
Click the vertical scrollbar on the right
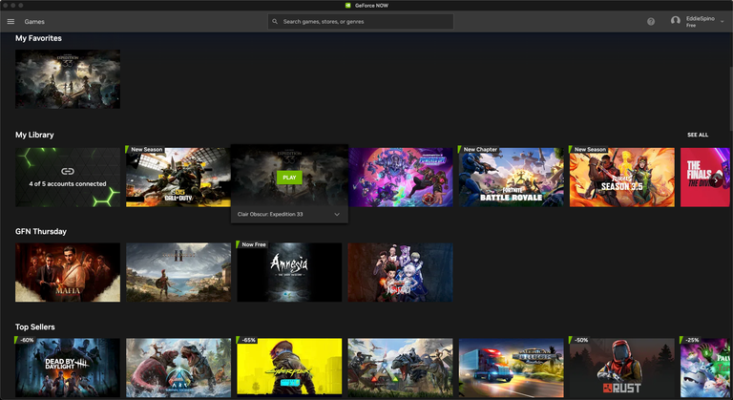click(x=731, y=98)
